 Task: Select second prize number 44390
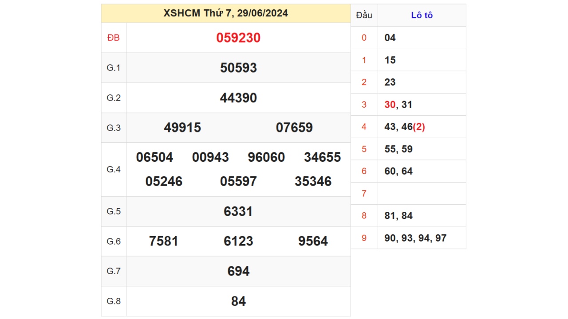(x=238, y=98)
